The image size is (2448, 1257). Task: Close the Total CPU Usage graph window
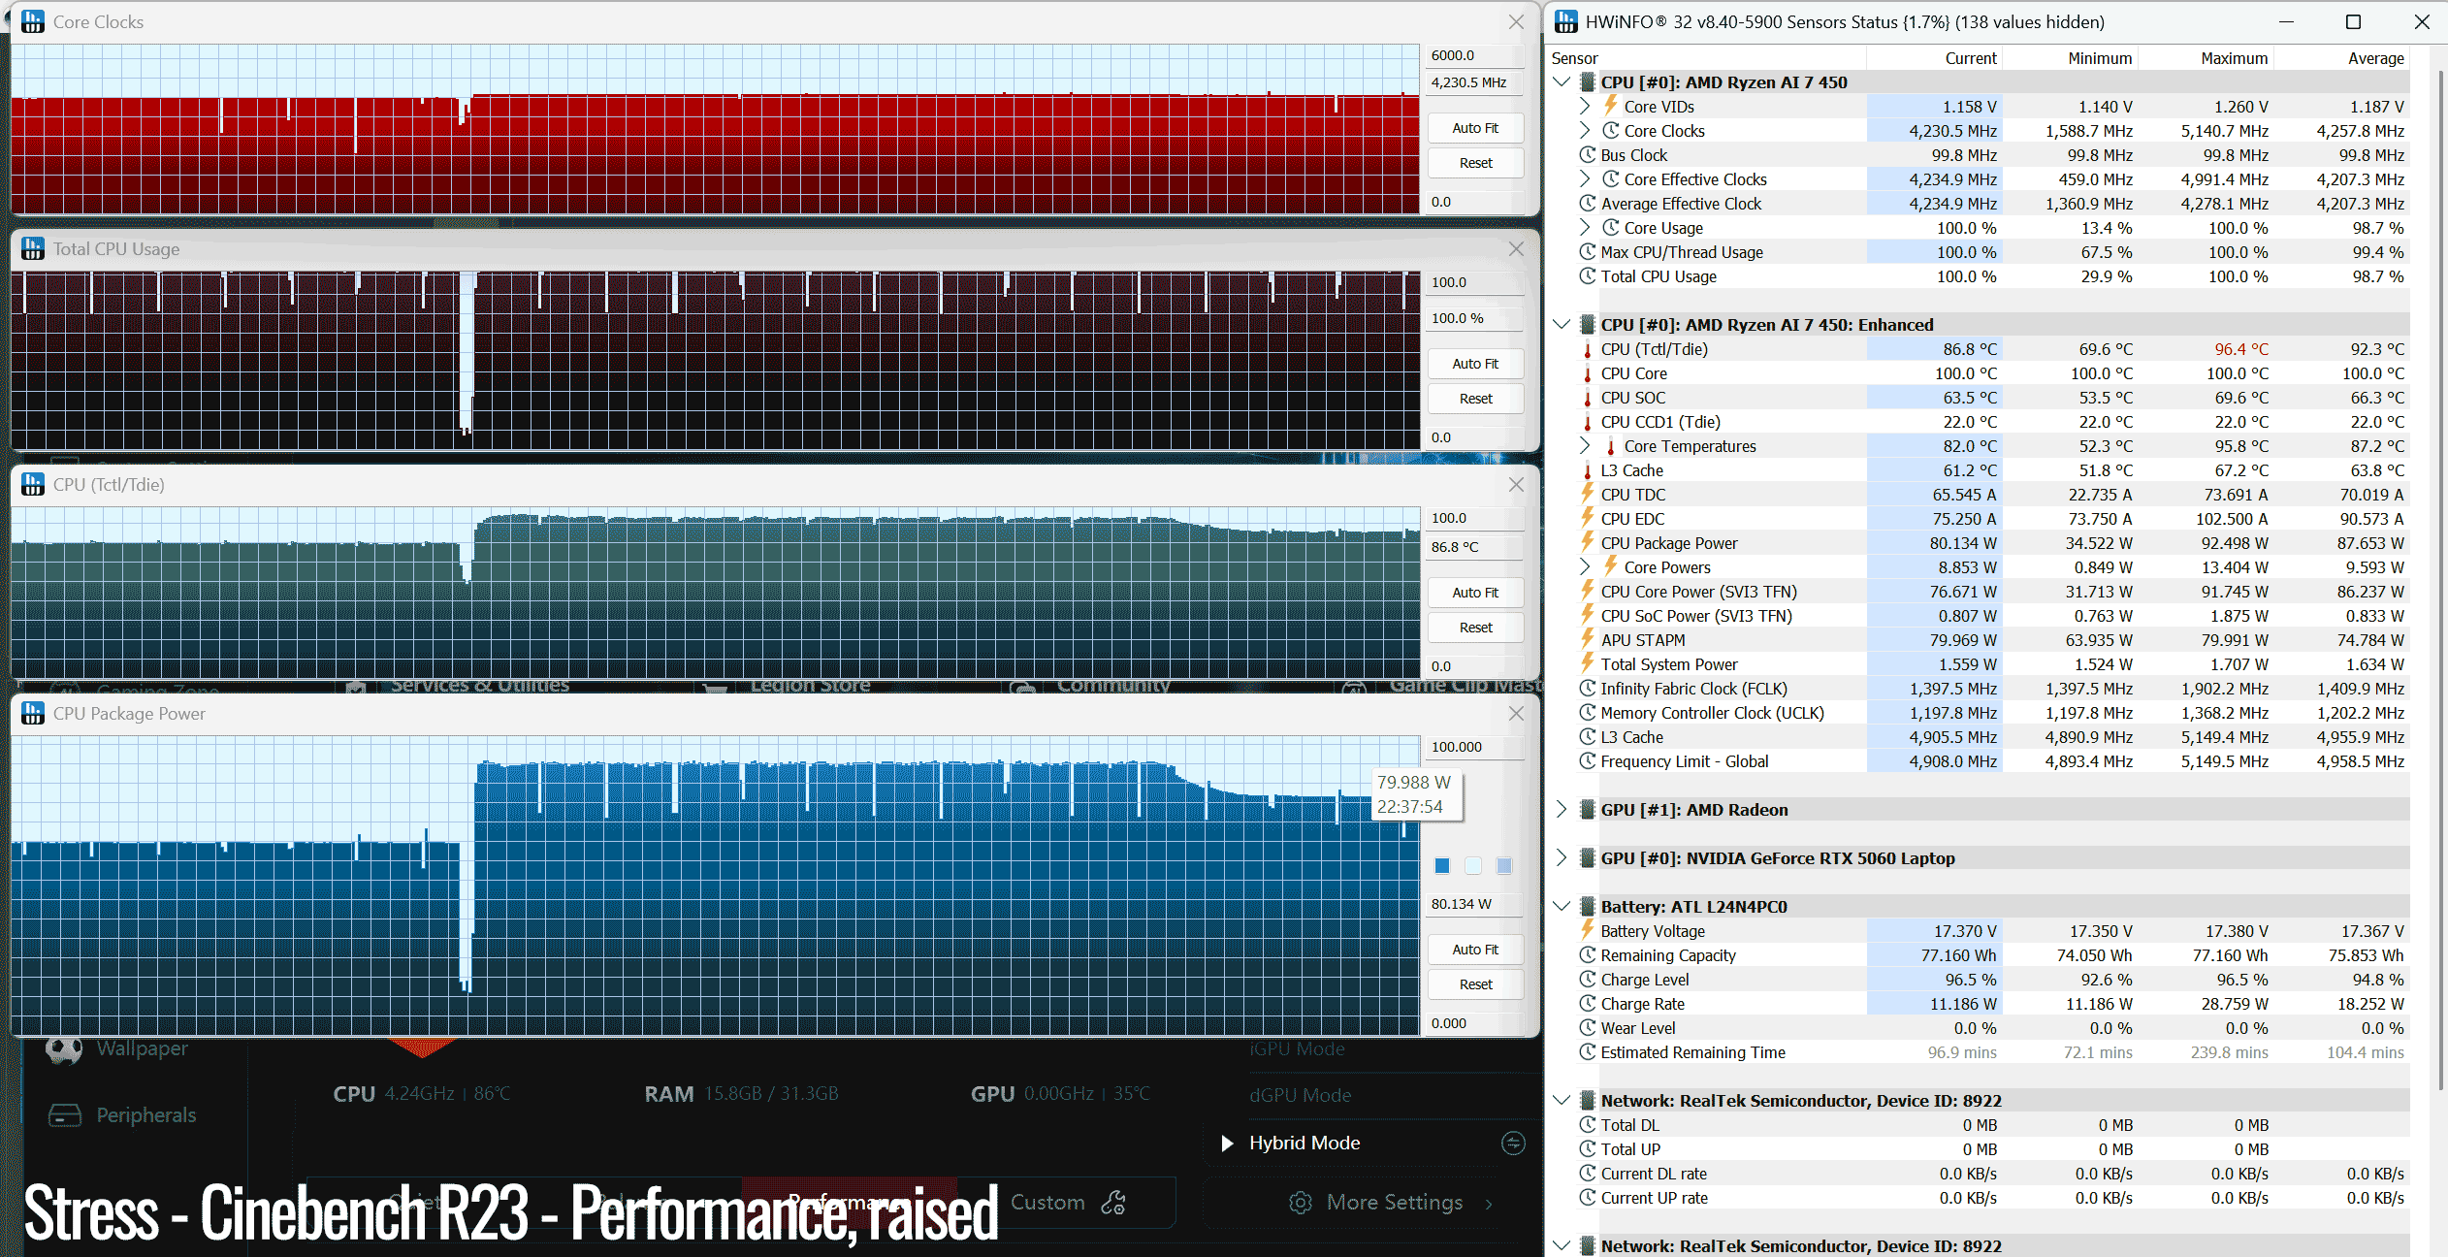(x=1516, y=249)
